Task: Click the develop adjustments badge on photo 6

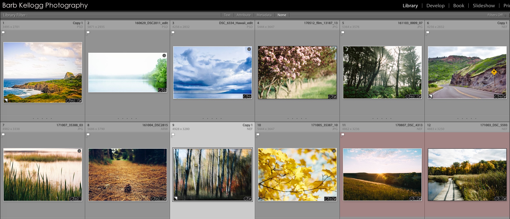Action: point(504,97)
